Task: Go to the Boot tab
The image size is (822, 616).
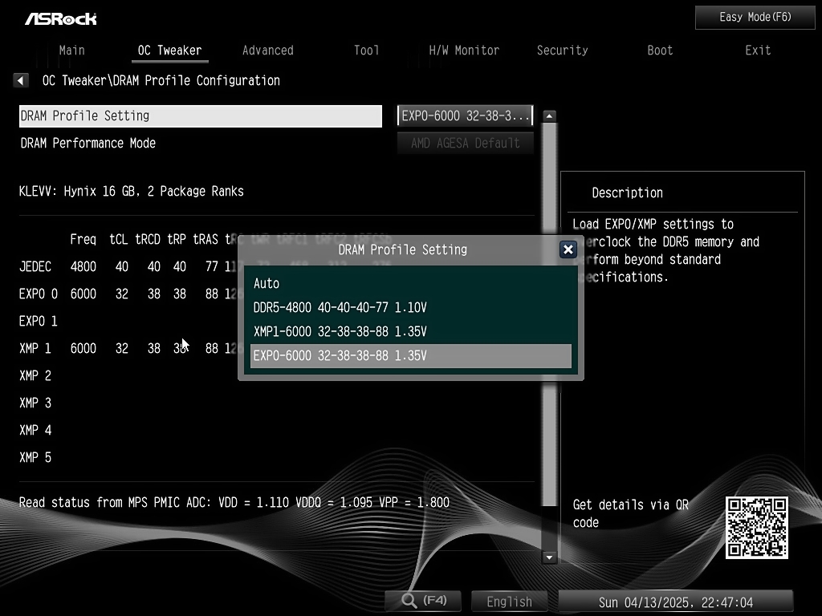Action: 660,50
